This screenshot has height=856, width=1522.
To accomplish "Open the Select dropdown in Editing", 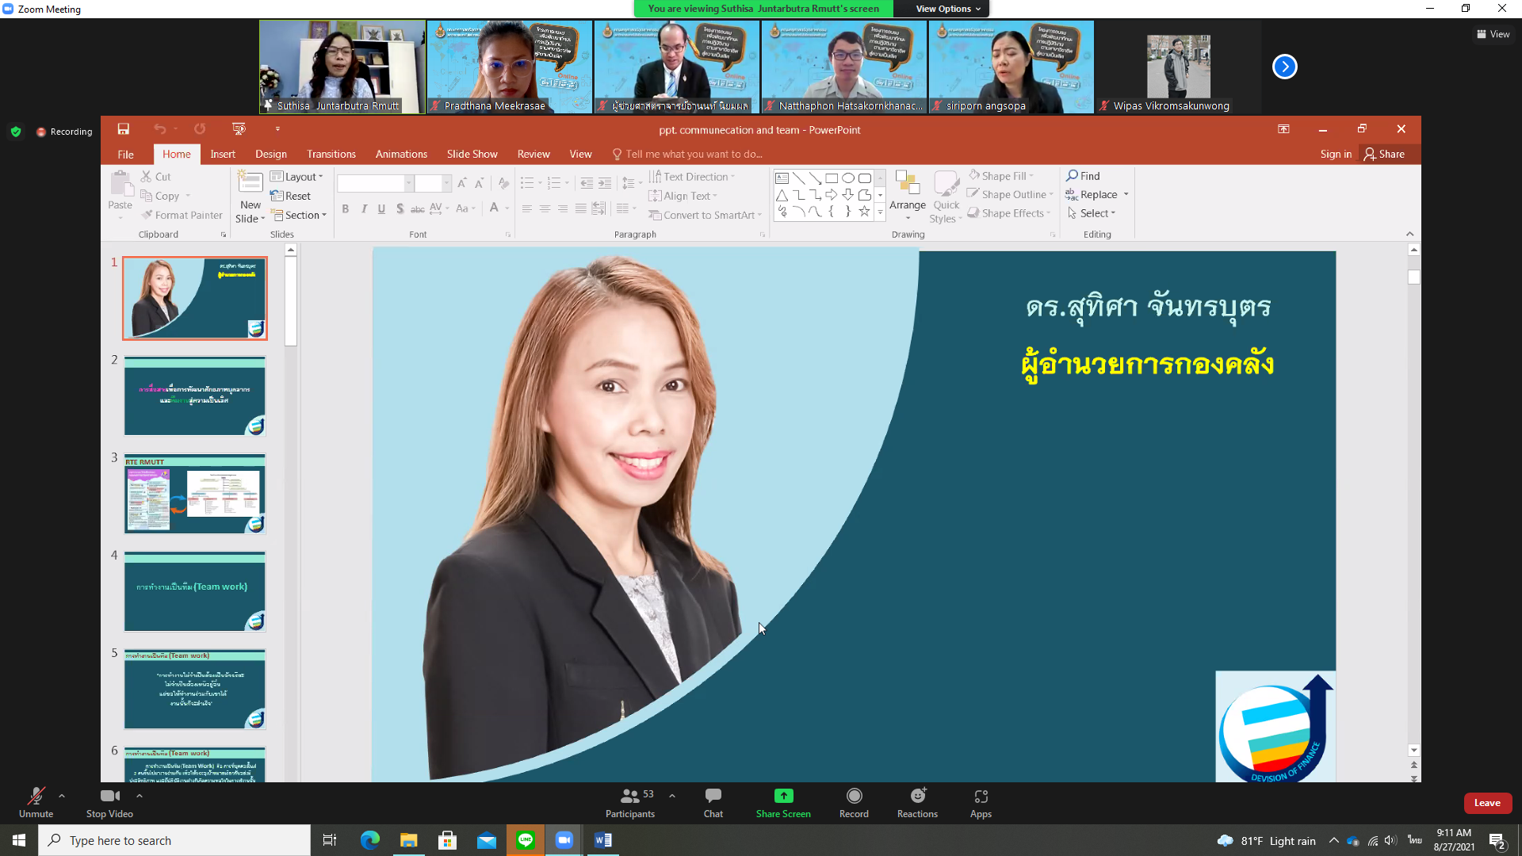I will (x=1092, y=213).
